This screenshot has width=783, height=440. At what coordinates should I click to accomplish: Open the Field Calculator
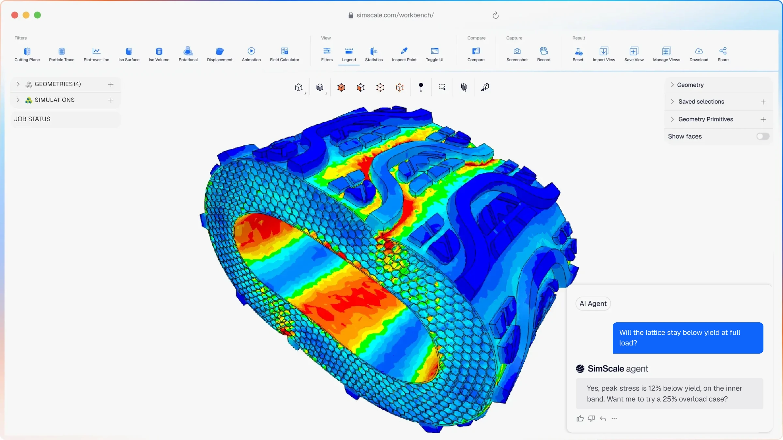(x=284, y=54)
